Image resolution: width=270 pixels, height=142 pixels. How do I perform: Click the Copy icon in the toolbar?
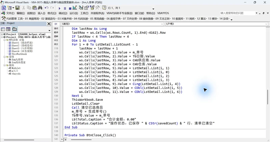29,8
